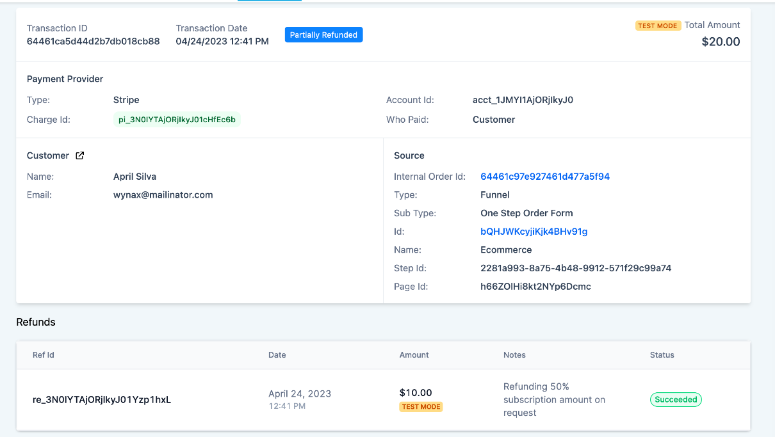Click the Step Id value
The height and width of the screenshot is (437, 775).
576,268
